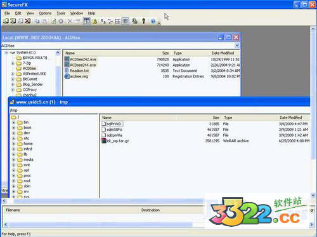This screenshot has height=237, width=317.
Task: Click the Connect toolbar icon
Action: click(x=6, y=21)
